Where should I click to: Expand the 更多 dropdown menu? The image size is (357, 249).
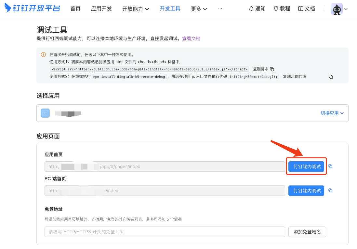[x=199, y=9]
